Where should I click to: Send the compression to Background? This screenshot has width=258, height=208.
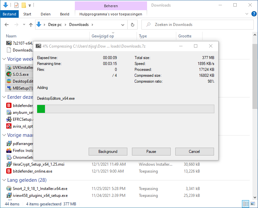click(108, 152)
